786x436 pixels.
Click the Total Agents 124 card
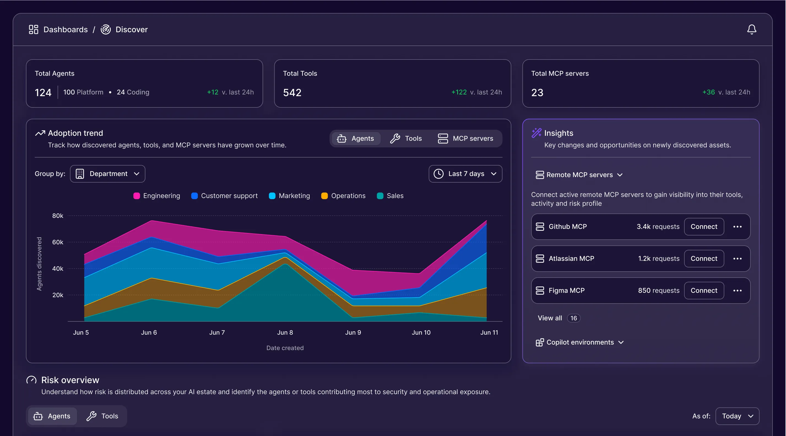coord(144,83)
